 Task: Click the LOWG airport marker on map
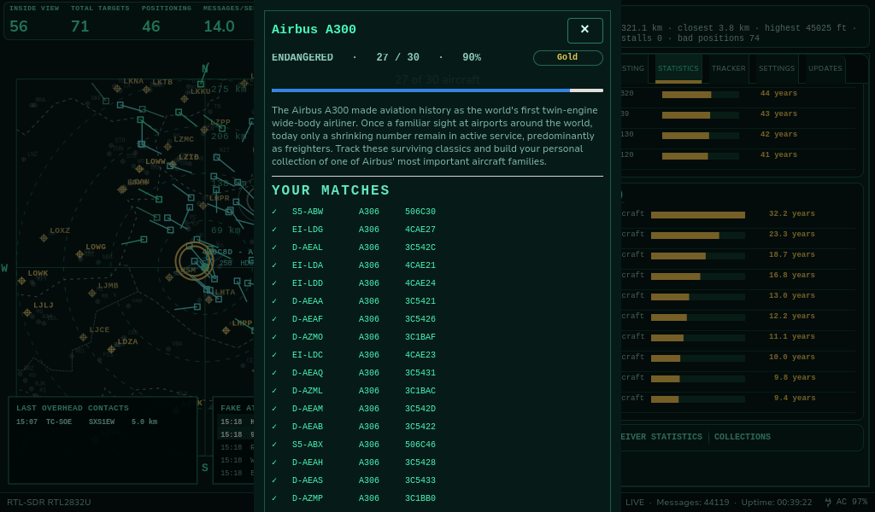(79, 254)
